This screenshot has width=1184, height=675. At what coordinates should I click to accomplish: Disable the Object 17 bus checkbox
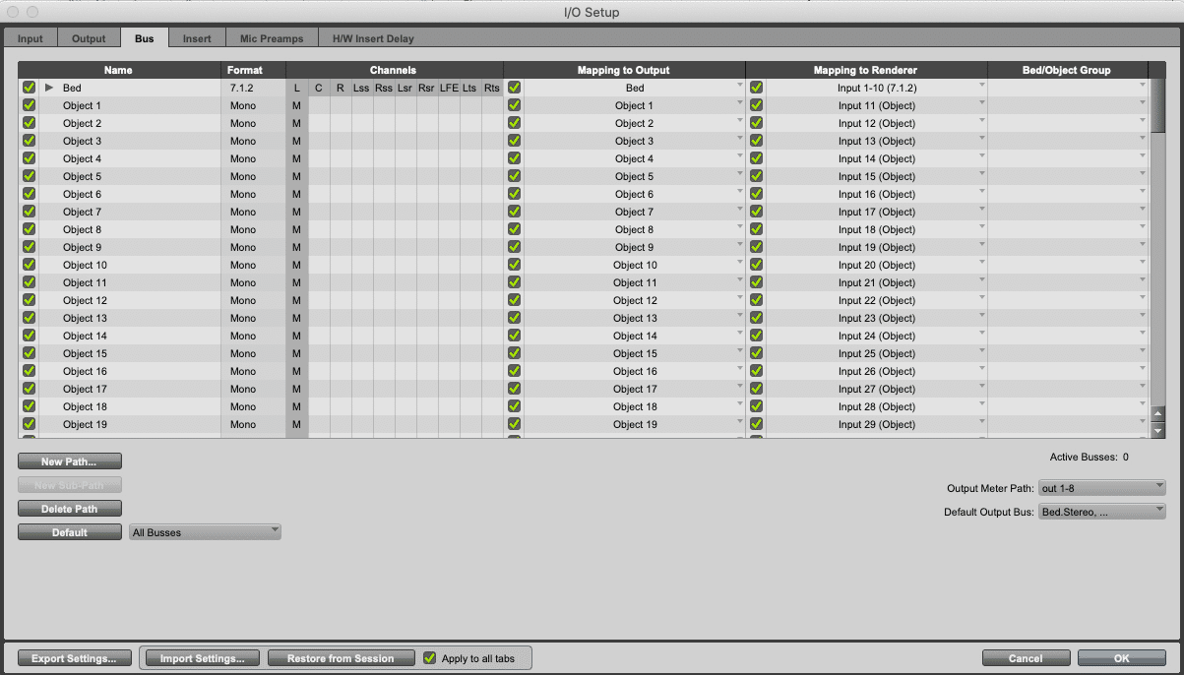click(x=28, y=389)
